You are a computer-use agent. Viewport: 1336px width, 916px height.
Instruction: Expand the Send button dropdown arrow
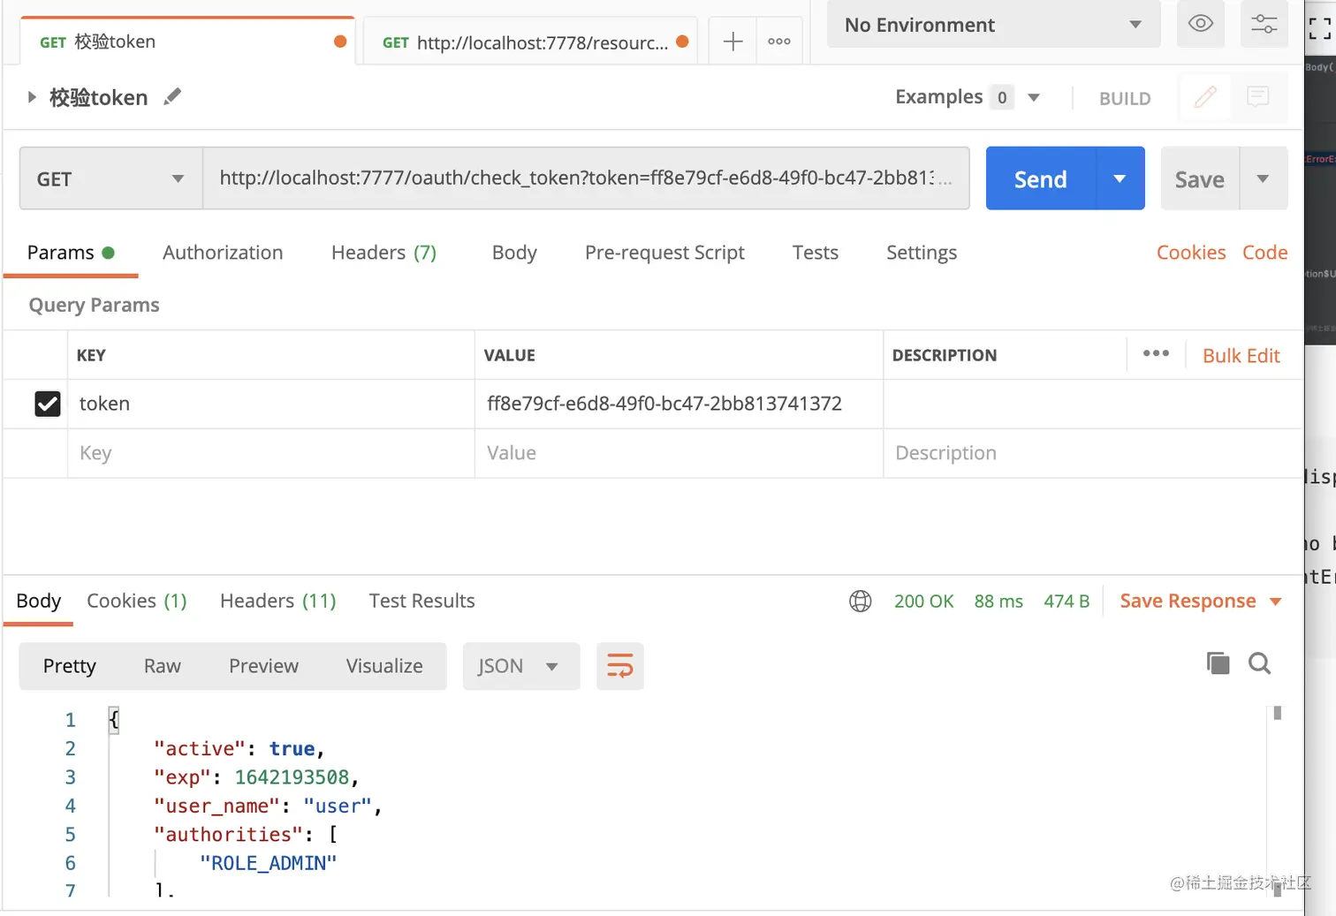pos(1120,178)
